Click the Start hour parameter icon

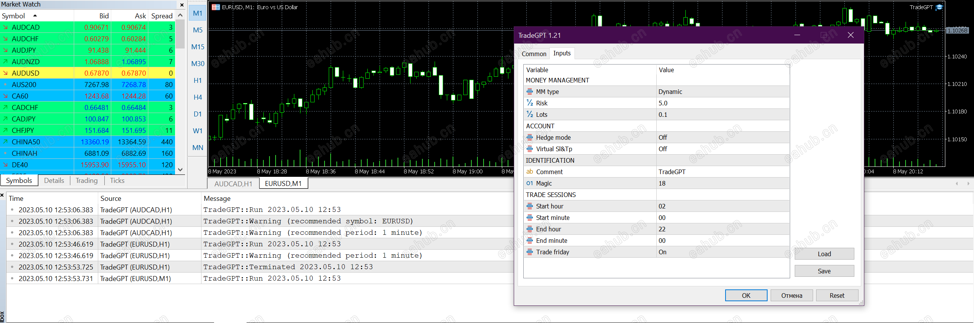tap(529, 206)
